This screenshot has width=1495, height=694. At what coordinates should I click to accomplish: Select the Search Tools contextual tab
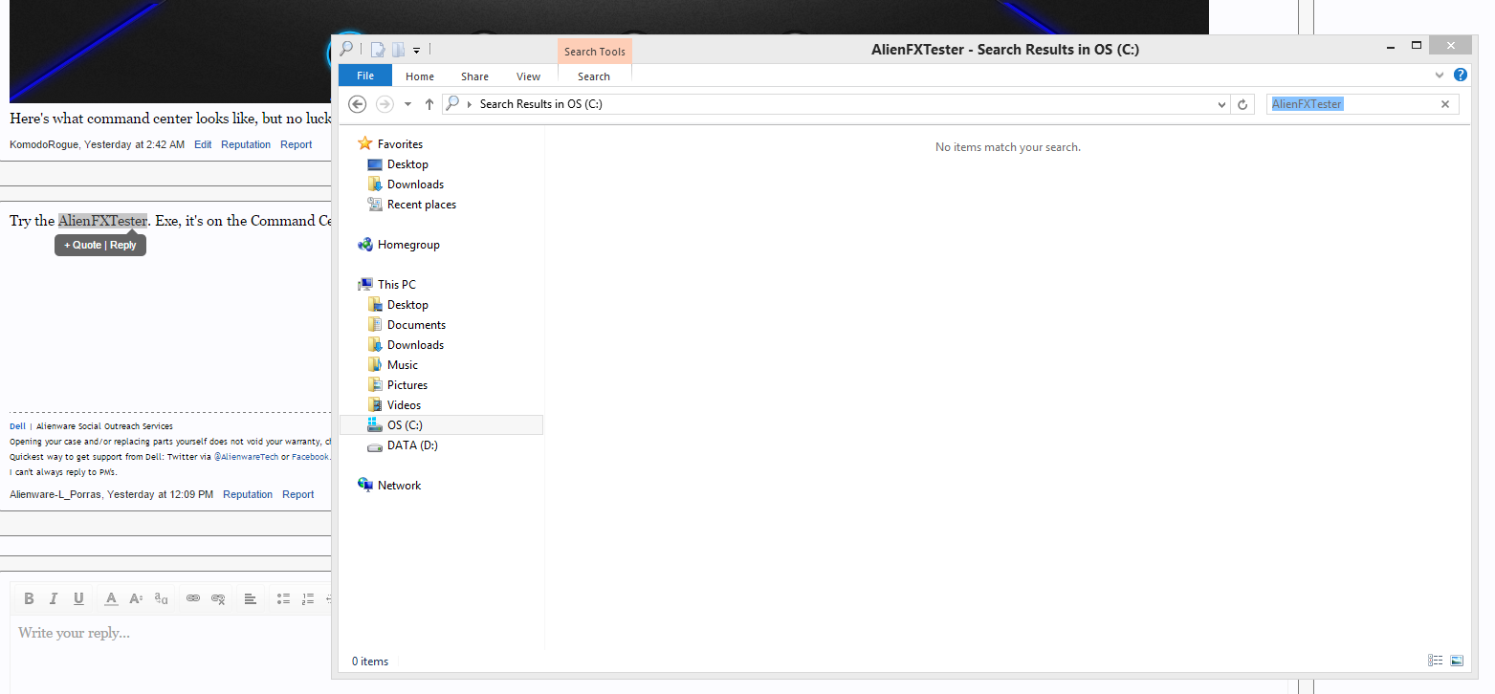point(595,52)
